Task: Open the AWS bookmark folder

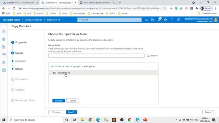Action: pyautogui.click(x=17, y=14)
